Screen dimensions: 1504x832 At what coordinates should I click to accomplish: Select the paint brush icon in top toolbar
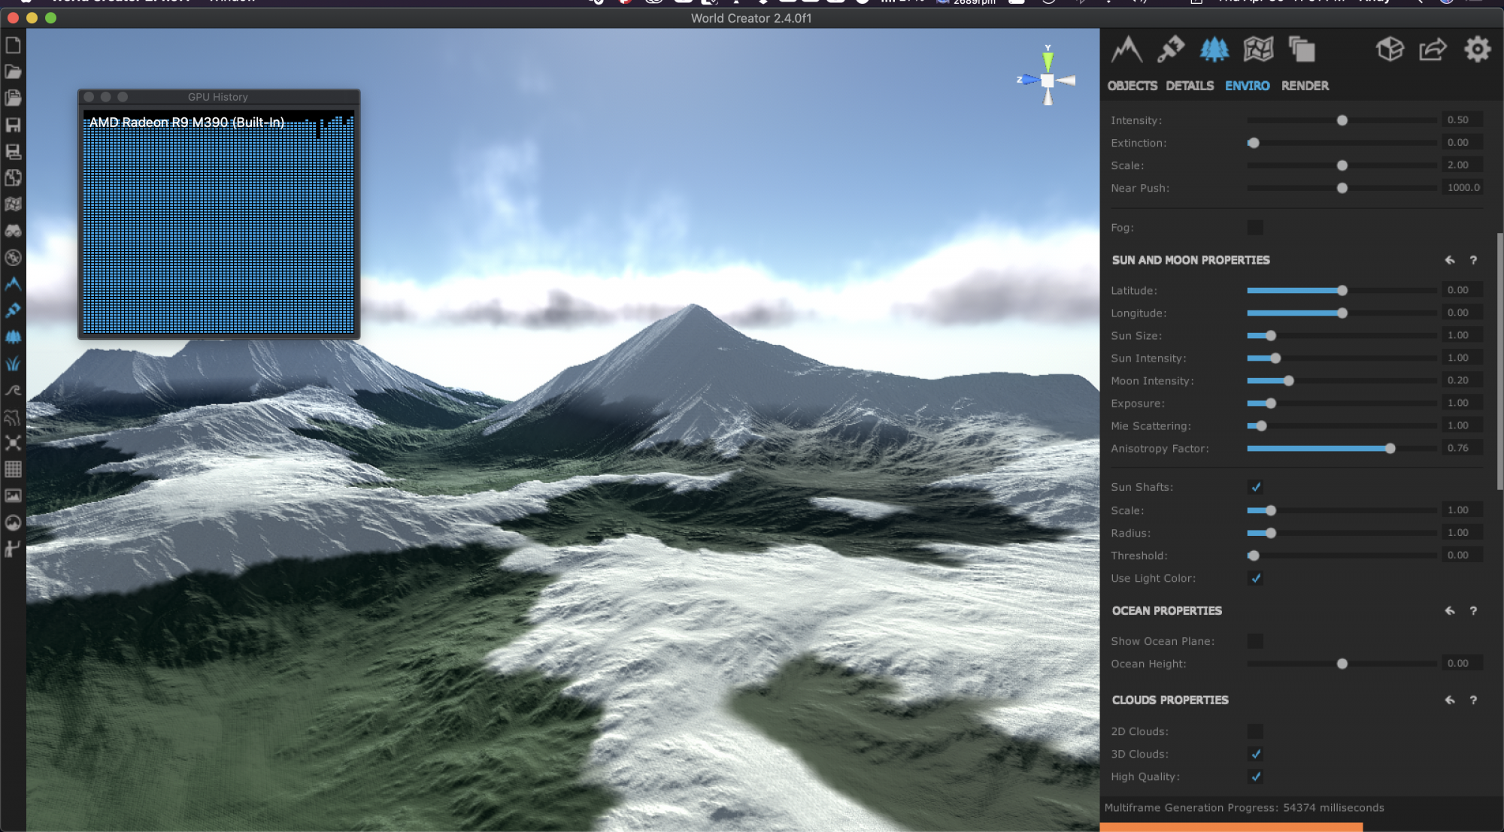(1170, 50)
